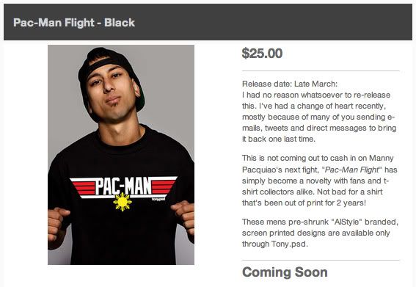Click the "out of print for 2 years" sentence
The height and width of the screenshot is (287, 416).
(304, 203)
